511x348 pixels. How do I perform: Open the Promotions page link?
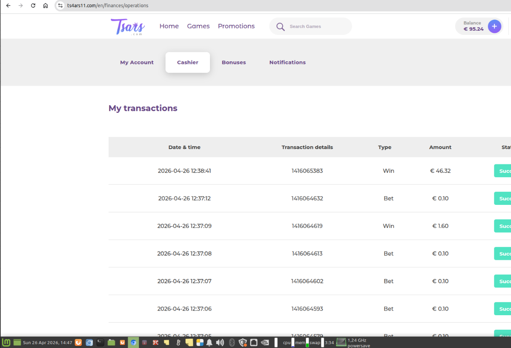(x=236, y=26)
